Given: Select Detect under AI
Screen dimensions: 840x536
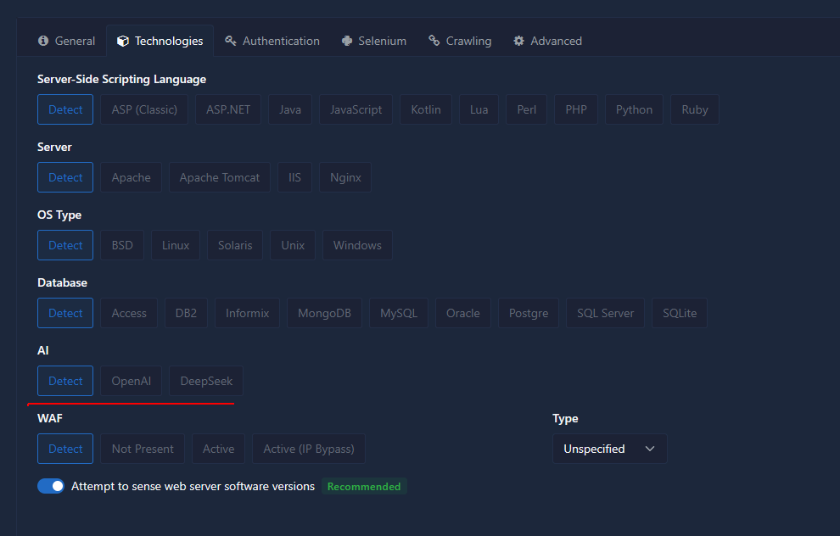Looking at the screenshot, I should coord(65,381).
